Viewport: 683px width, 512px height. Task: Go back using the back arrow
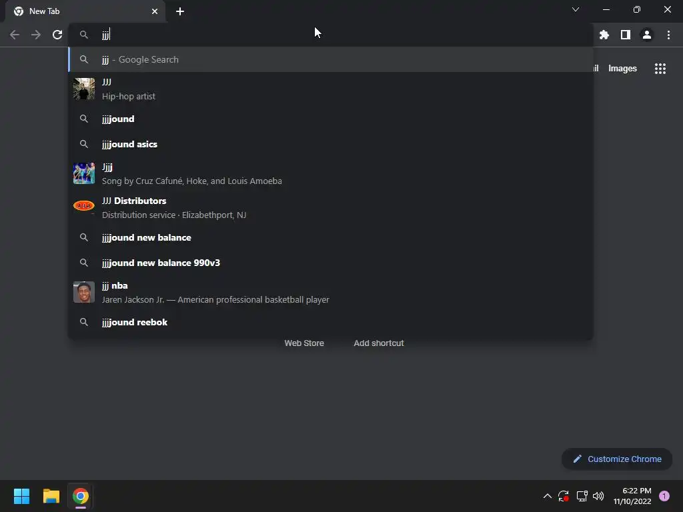15,35
